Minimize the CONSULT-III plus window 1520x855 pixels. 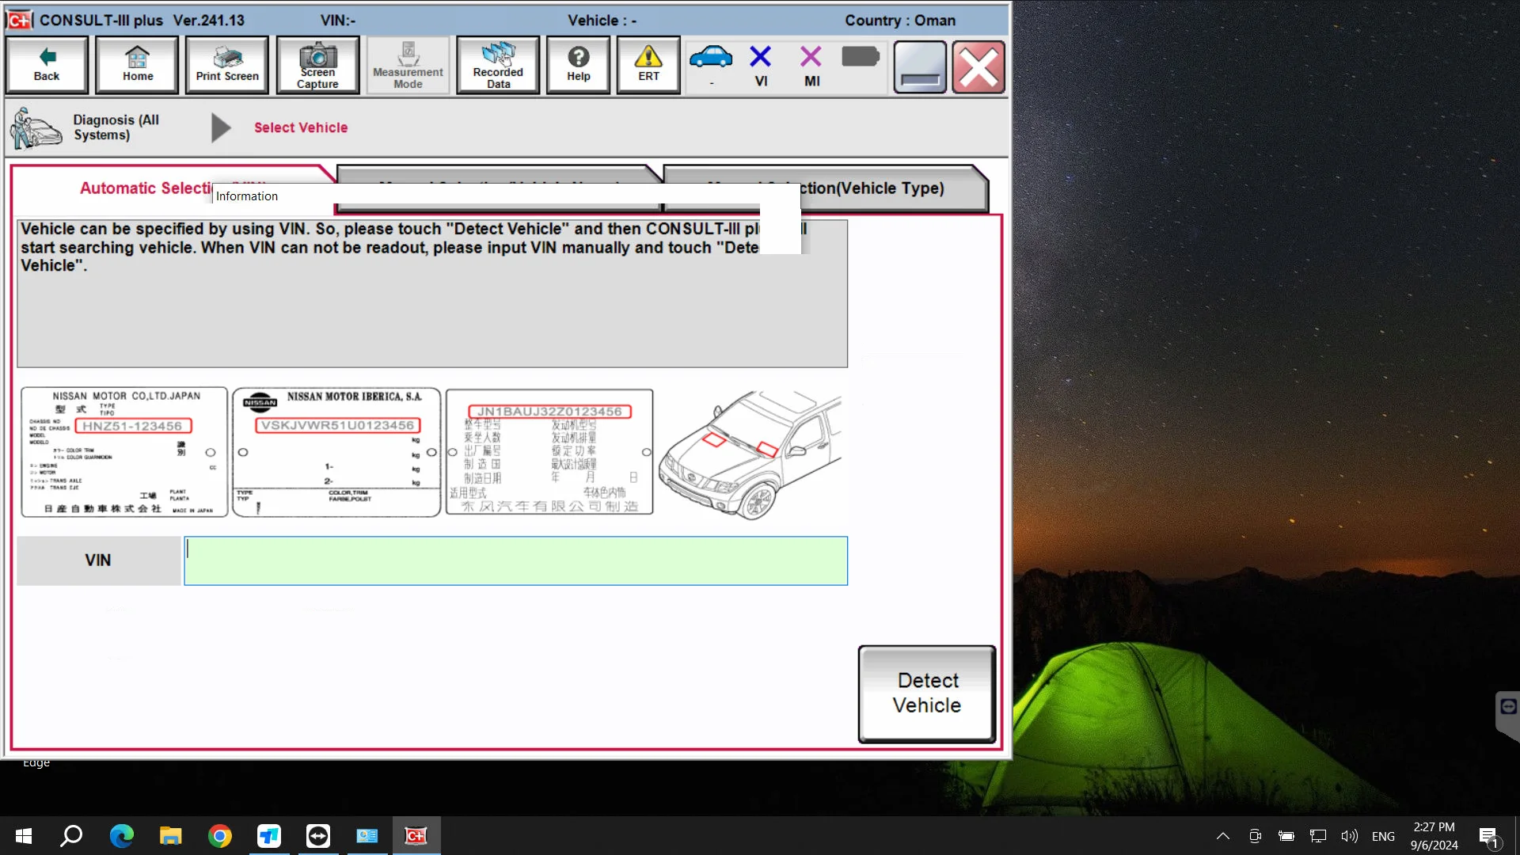(x=920, y=67)
